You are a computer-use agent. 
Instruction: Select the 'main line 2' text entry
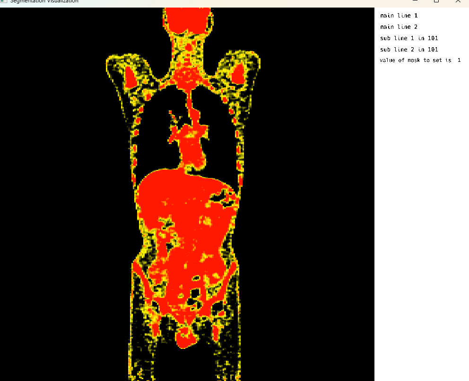point(399,27)
